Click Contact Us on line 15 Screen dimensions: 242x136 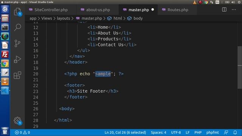(x=110, y=45)
